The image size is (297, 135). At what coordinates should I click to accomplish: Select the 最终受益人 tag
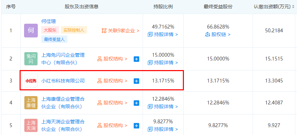pos(54,40)
